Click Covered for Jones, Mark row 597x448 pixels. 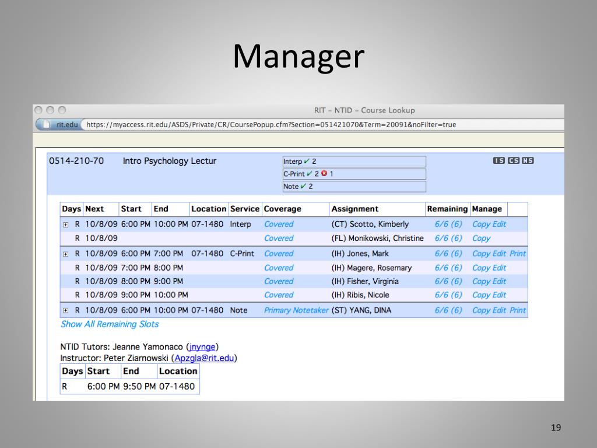(x=279, y=254)
